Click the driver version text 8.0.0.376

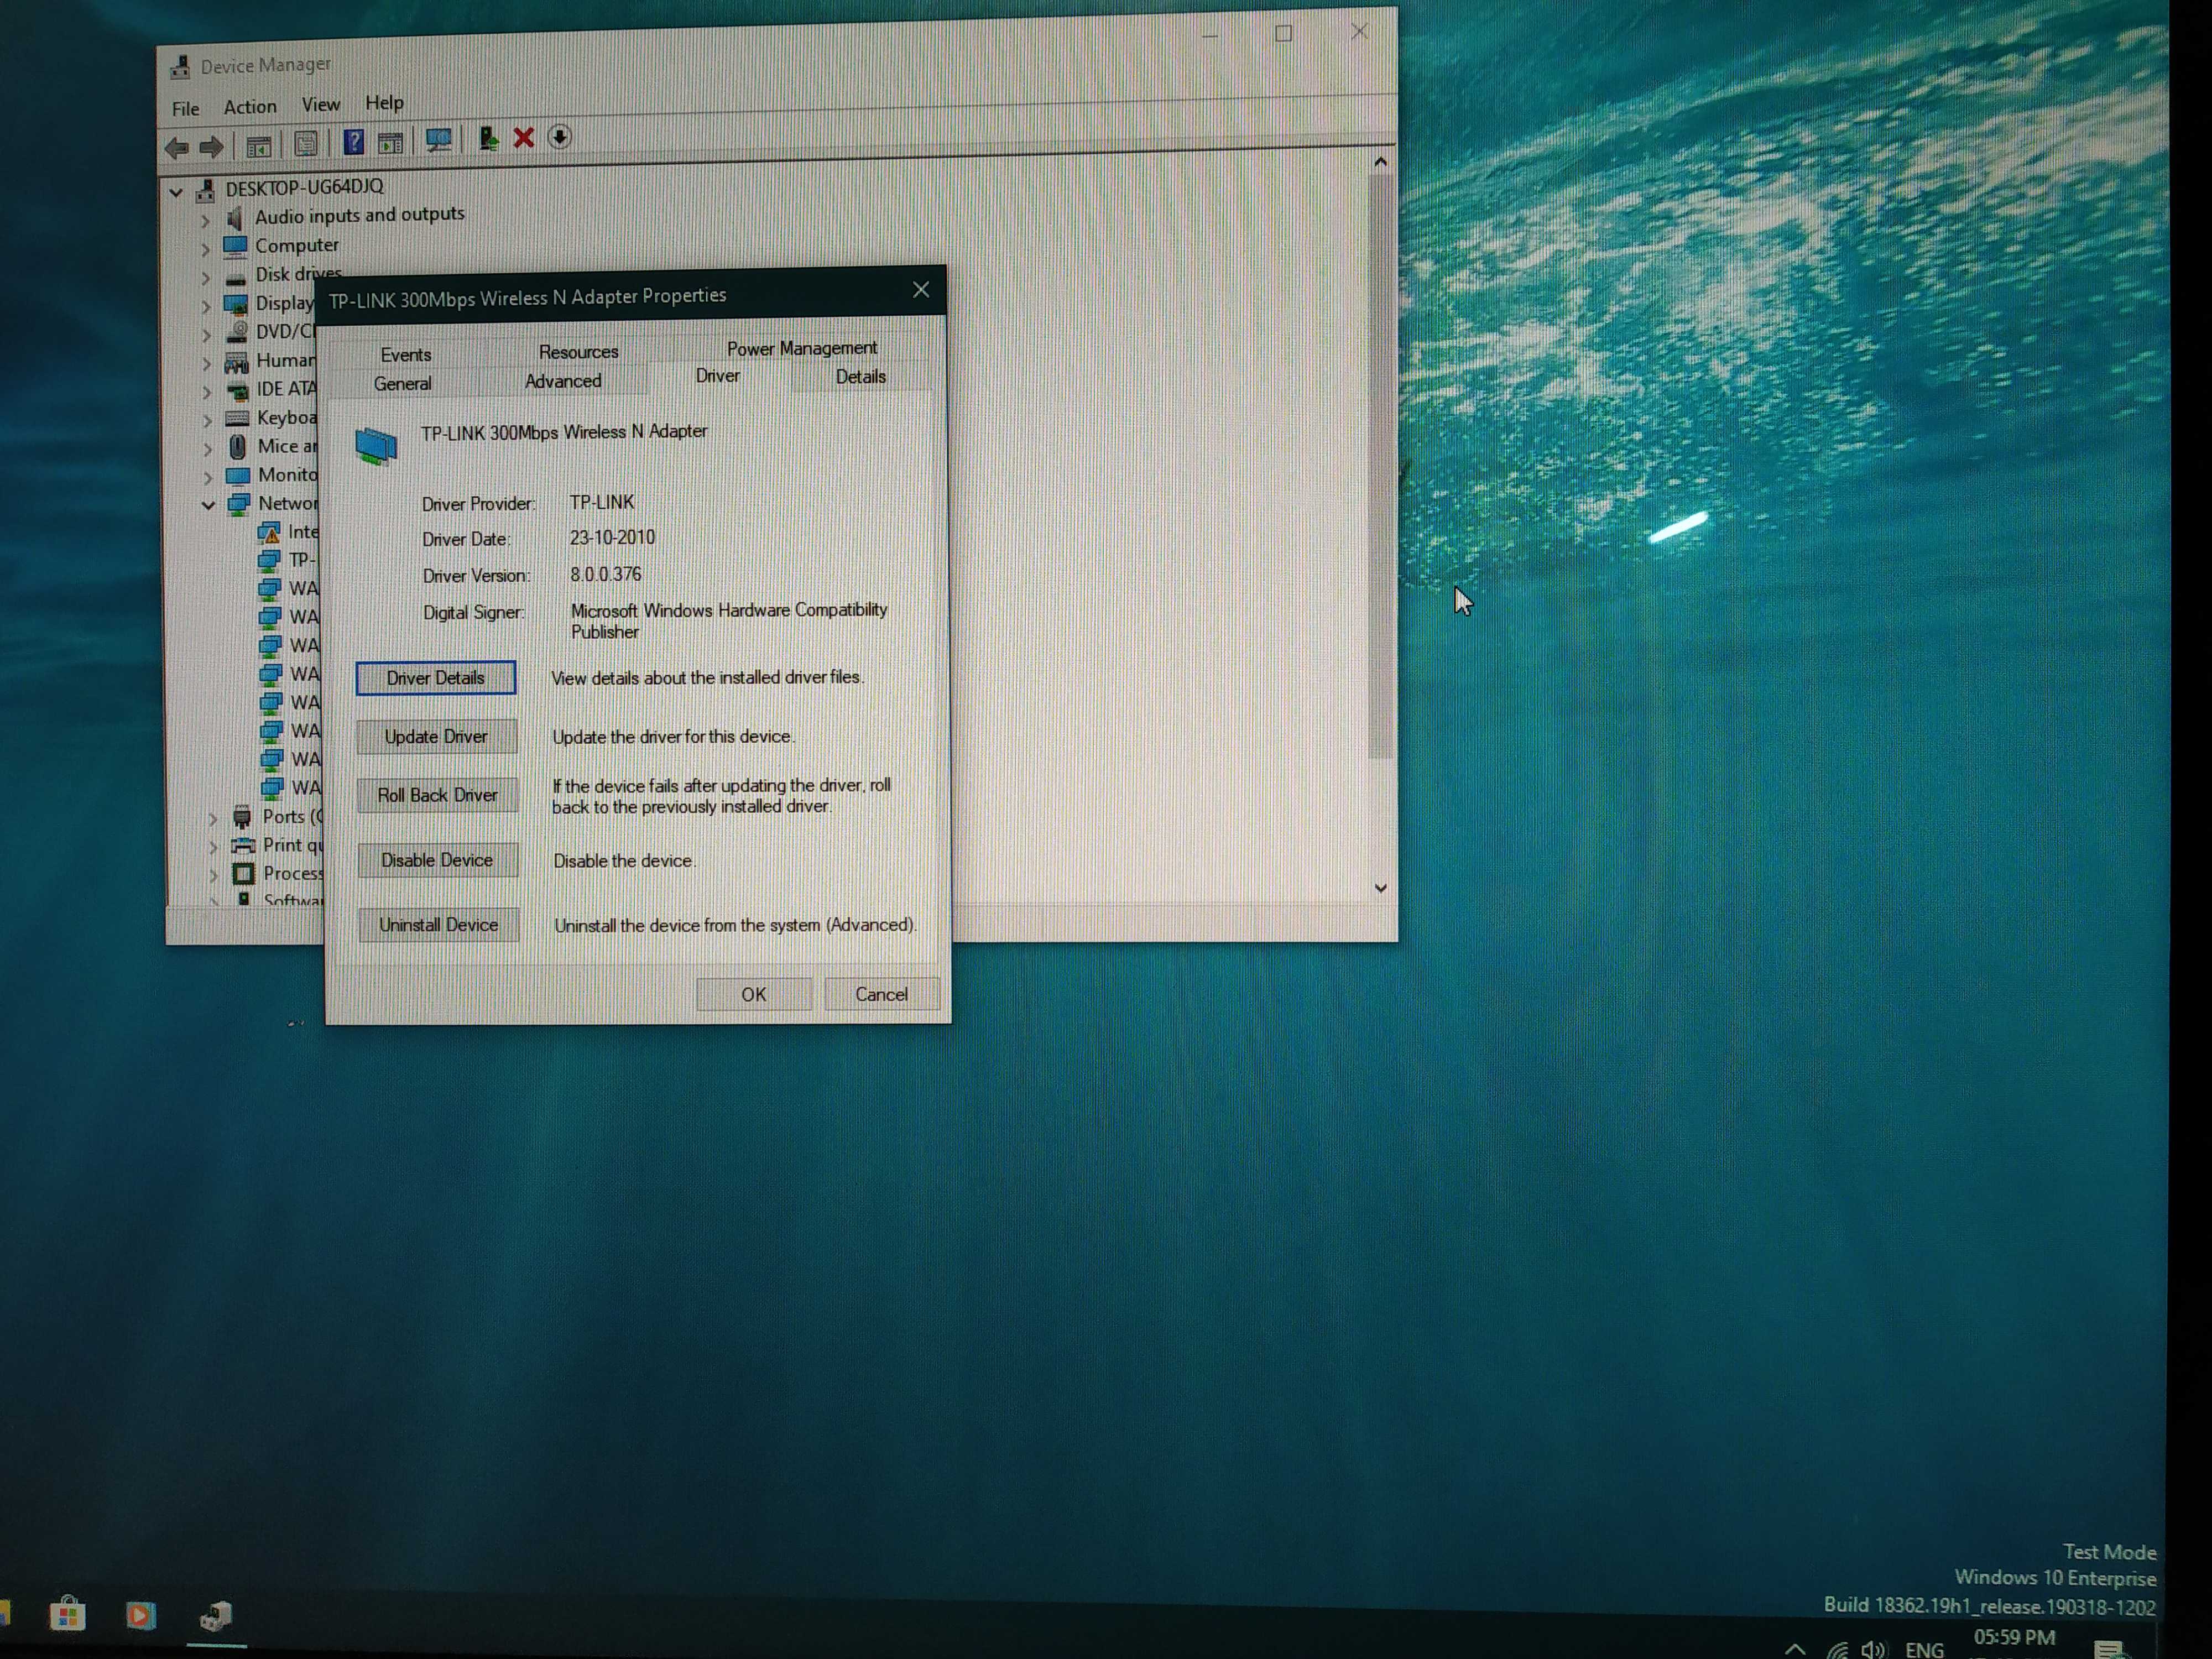(x=606, y=575)
